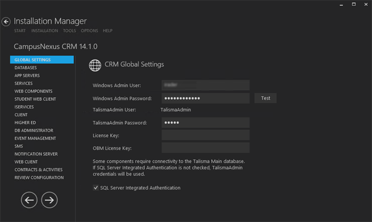Viewport: 372px width, 222px height.
Task: Go to the DATABASES section
Action: pyautogui.click(x=26, y=67)
